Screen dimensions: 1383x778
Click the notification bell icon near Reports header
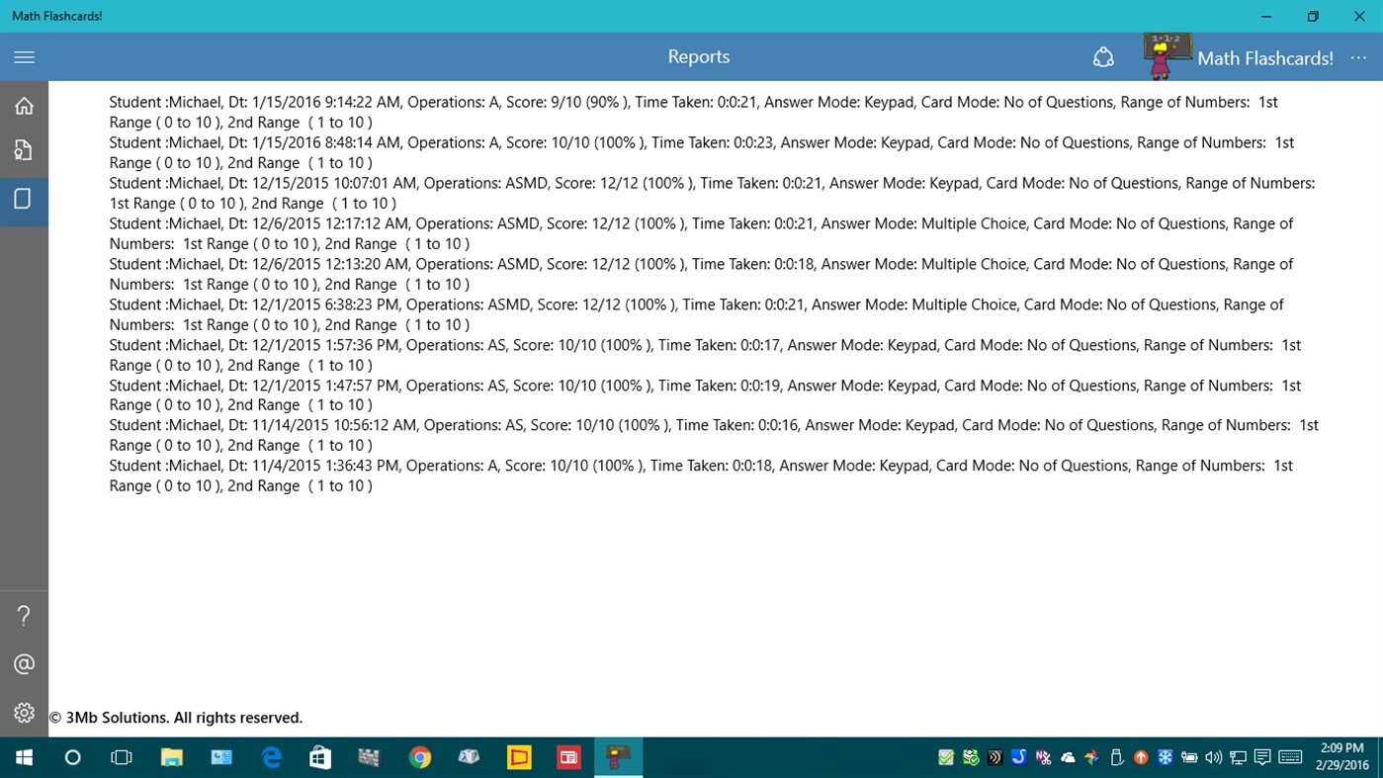pyautogui.click(x=1103, y=57)
